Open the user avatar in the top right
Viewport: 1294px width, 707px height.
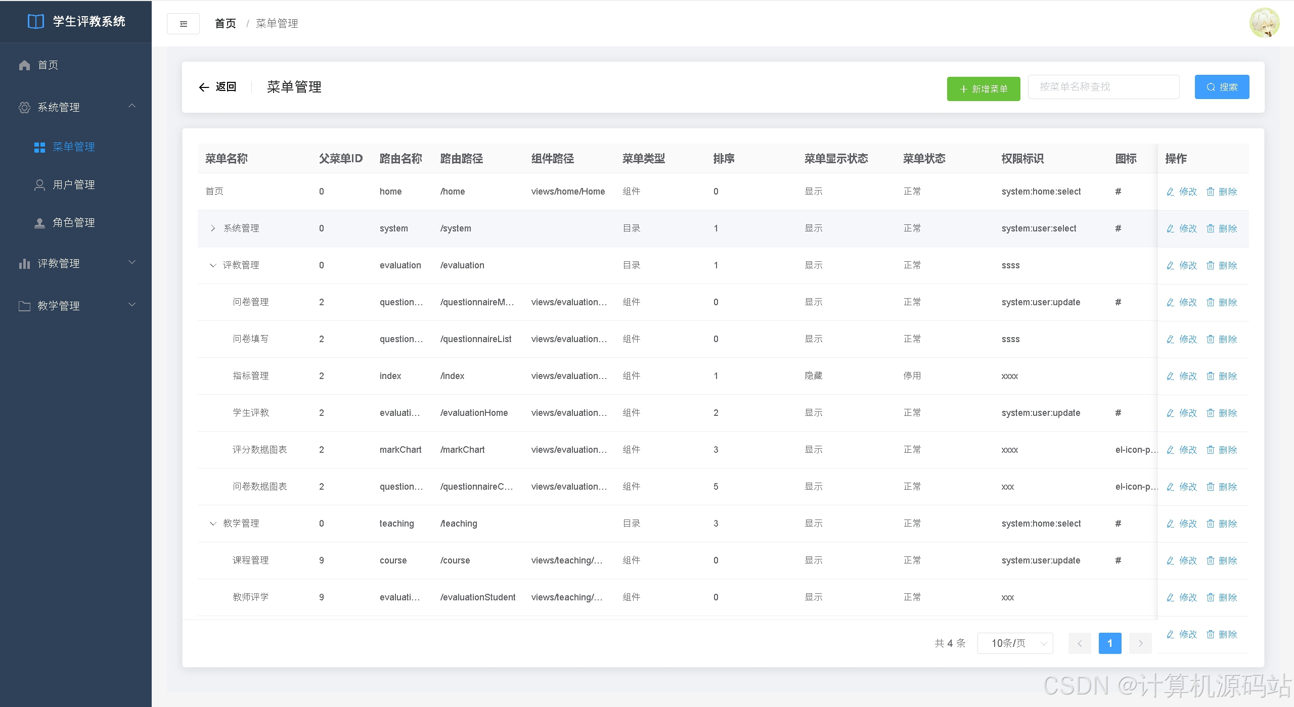[1264, 23]
